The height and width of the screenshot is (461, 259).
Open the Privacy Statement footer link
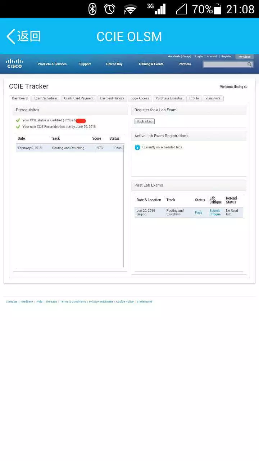pos(101,301)
